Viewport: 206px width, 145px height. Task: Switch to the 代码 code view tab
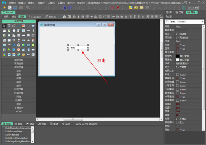(x=6, y=16)
